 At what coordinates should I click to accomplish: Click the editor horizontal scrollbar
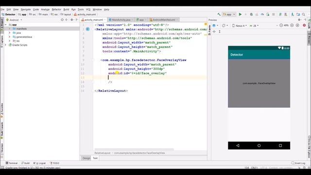pos(134,149)
